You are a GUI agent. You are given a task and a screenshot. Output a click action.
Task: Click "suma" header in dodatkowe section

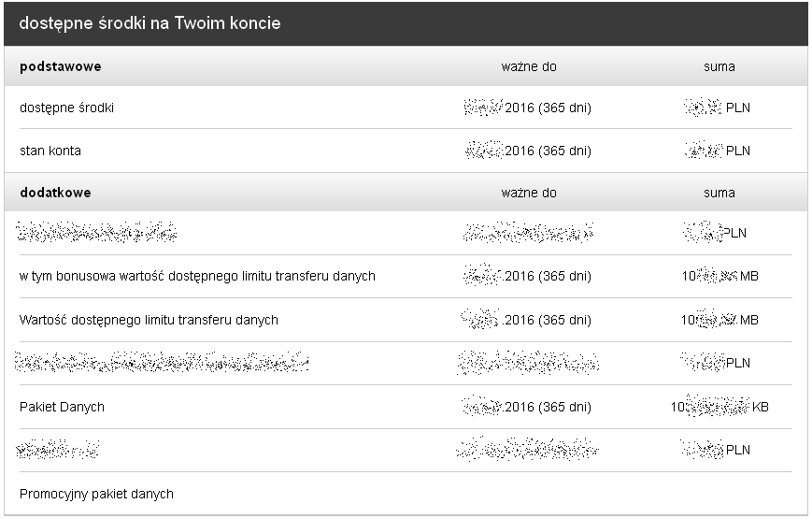(x=719, y=194)
